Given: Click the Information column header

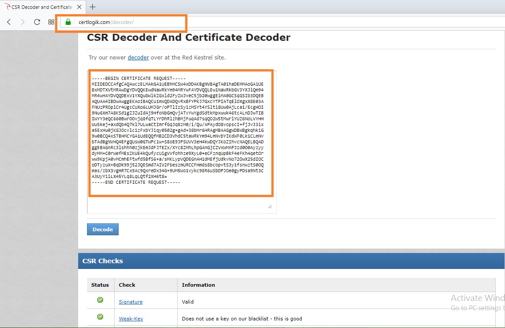Looking at the screenshot, I should coord(198,285).
